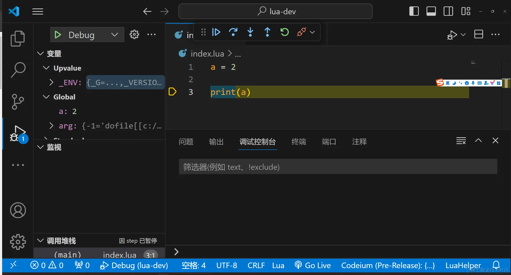Toggle the breakpoint on line 3
This screenshot has height=275, width=511.
(x=172, y=92)
